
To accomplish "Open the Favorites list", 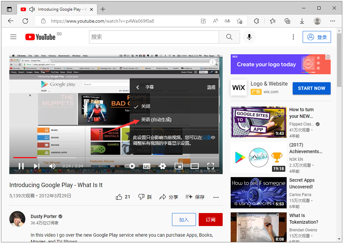I will point(273,21).
